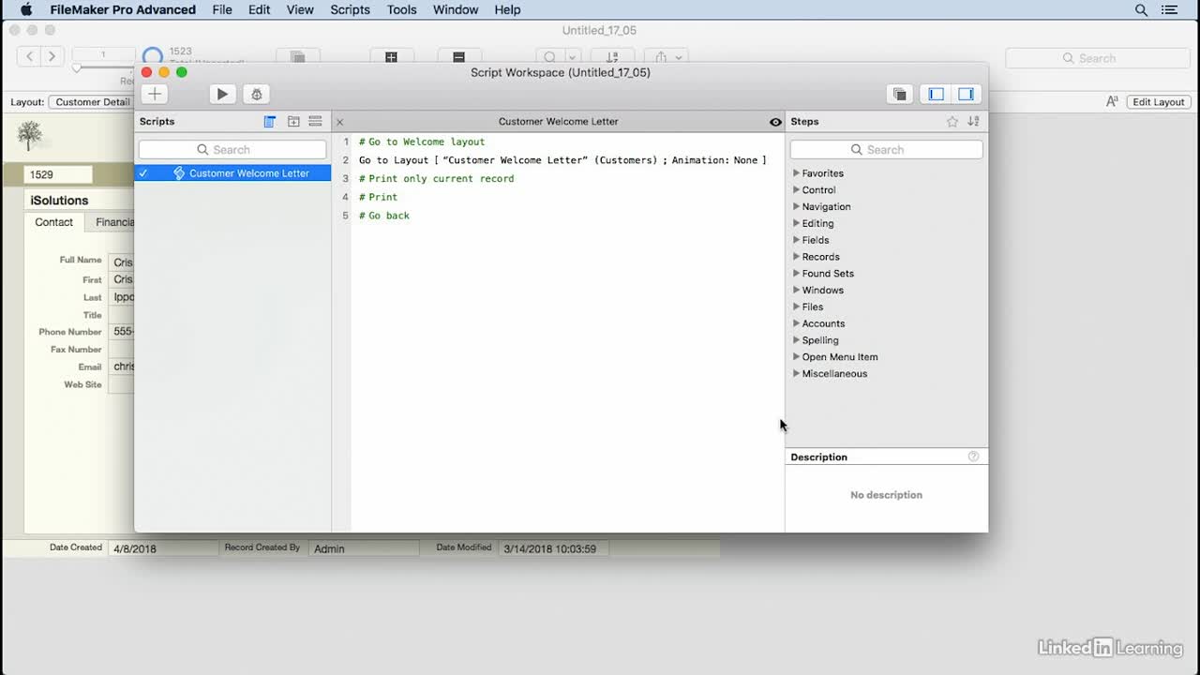The width and height of the screenshot is (1200, 675).
Task: Click the sort steps icon
Action: tap(973, 122)
